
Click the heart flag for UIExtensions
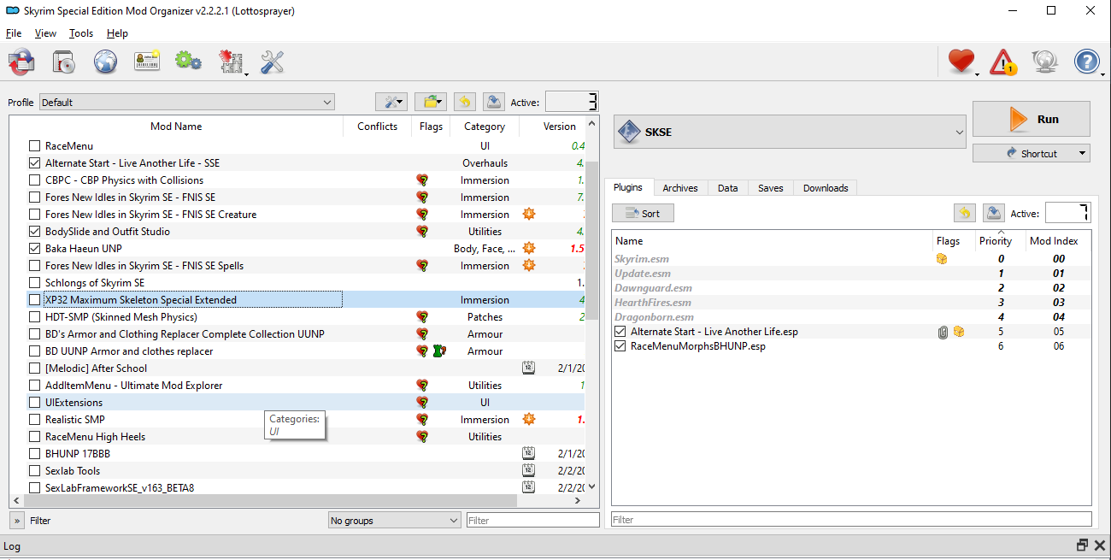pyautogui.click(x=422, y=402)
